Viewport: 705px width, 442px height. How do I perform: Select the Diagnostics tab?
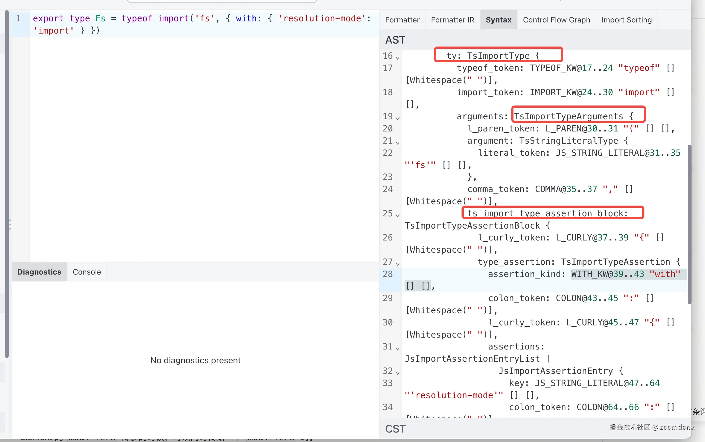pos(39,272)
